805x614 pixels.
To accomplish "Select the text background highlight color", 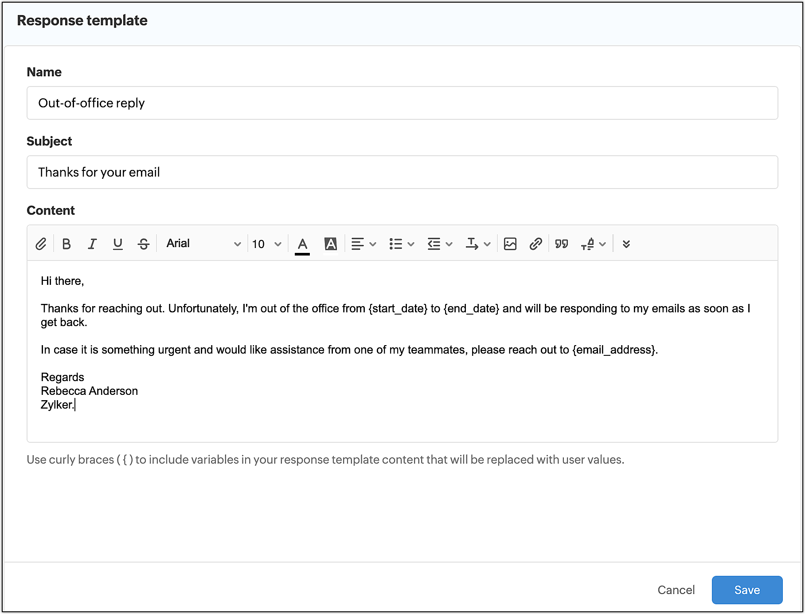I will (331, 244).
